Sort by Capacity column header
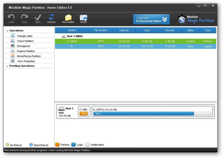Image resolution: width=223 pixels, height=158 pixels. coord(124,30)
